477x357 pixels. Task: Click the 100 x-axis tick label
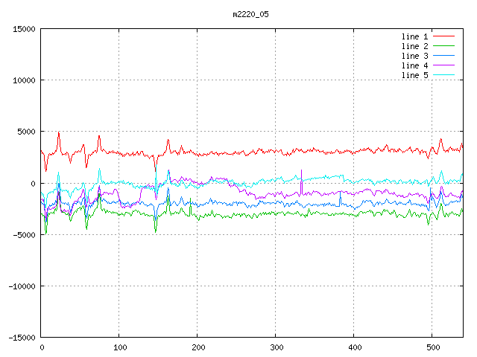click(x=119, y=347)
